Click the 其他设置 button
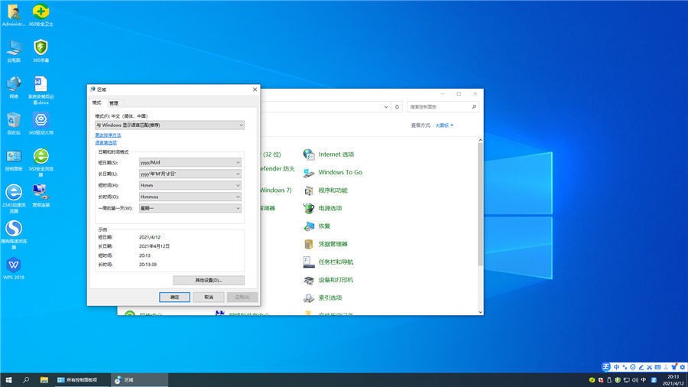Image resolution: width=688 pixels, height=387 pixels. tap(209, 281)
